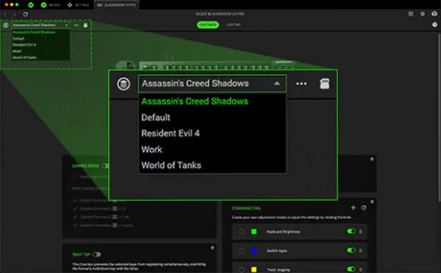Select the Switch Apps radio button
The image size is (441, 273).
pyautogui.click(x=242, y=251)
